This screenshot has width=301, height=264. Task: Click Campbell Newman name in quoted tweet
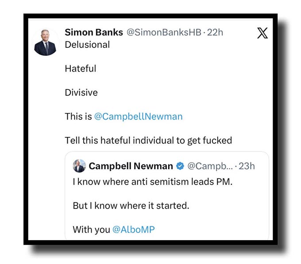click(131, 166)
